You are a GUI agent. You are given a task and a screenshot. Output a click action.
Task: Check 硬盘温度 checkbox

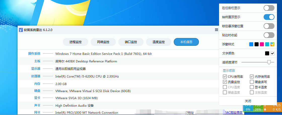(225, 93)
